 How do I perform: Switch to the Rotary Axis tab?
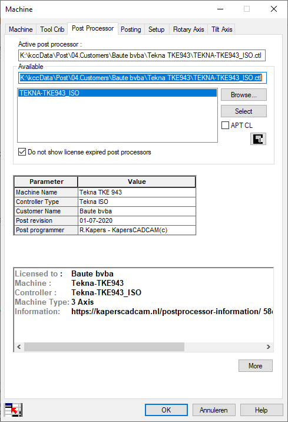(x=188, y=29)
